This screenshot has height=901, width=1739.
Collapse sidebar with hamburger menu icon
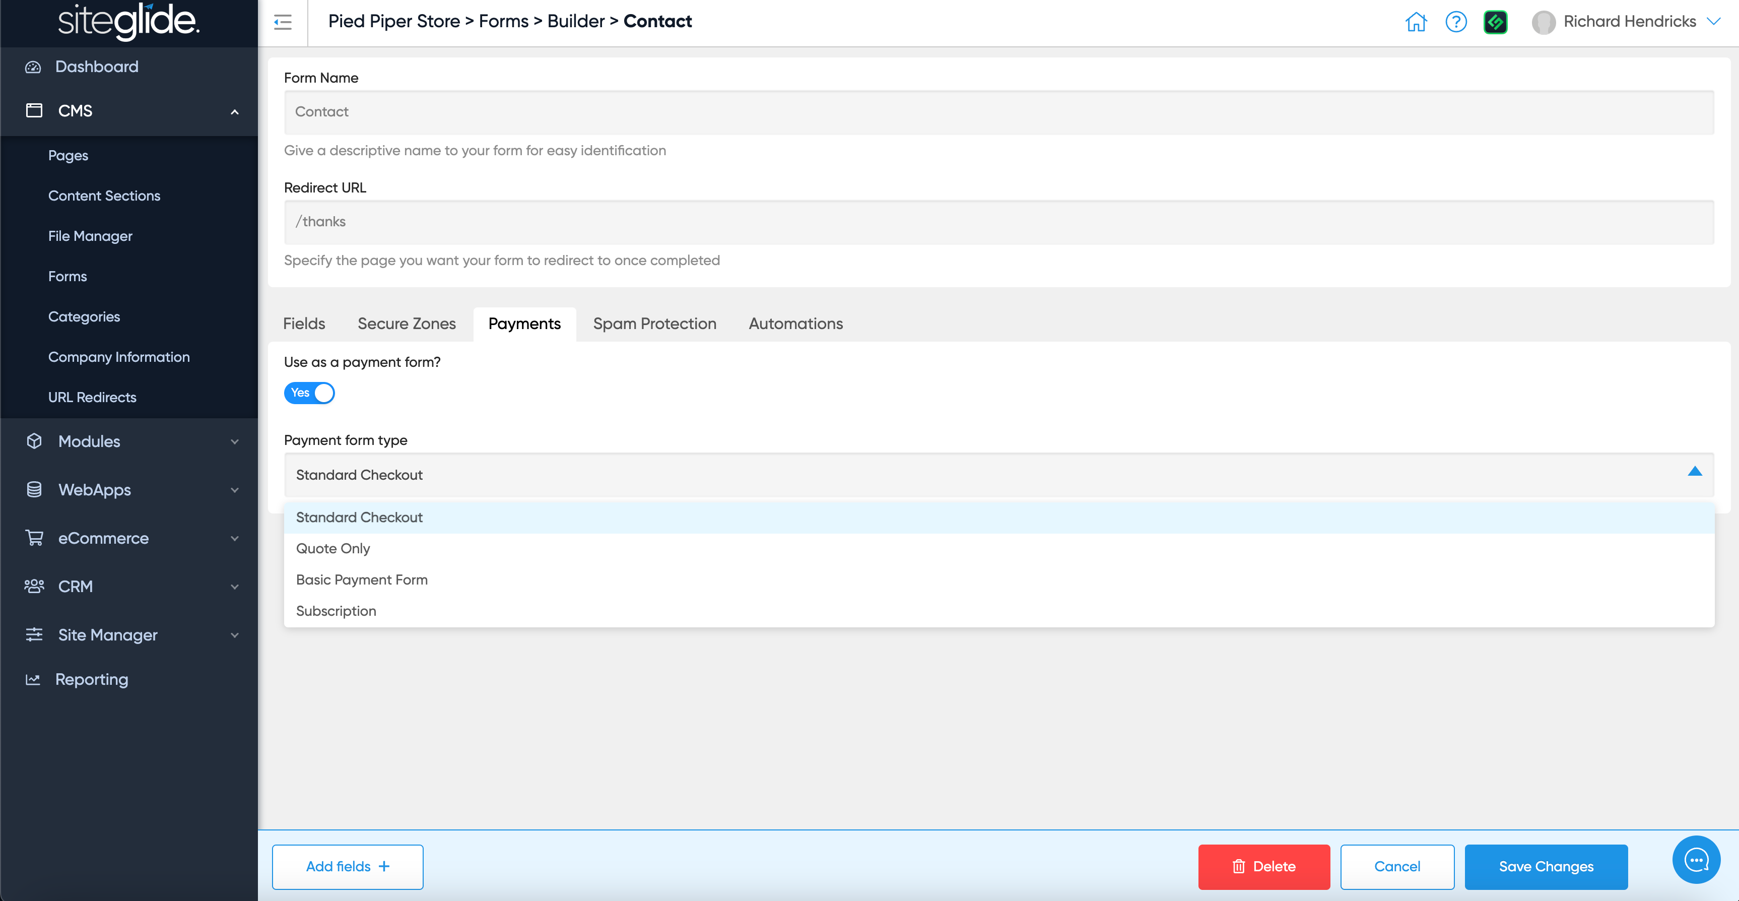[283, 22]
